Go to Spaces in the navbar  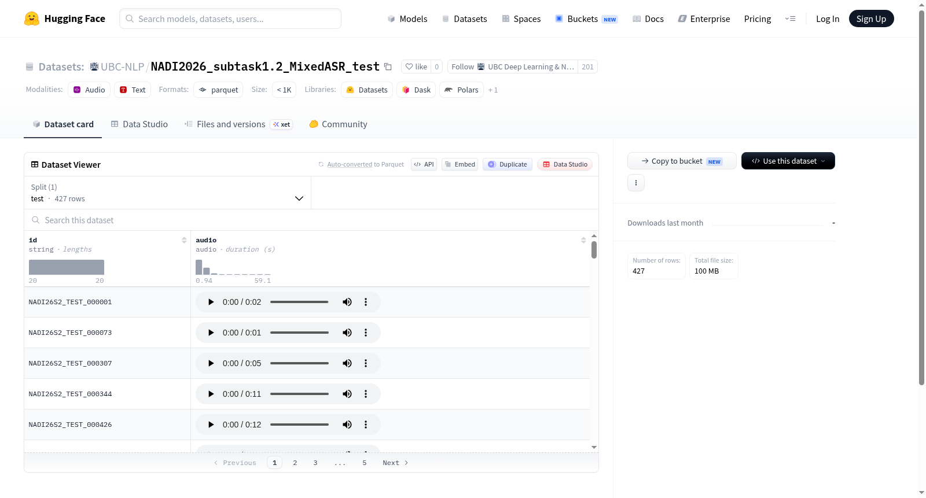click(x=521, y=19)
